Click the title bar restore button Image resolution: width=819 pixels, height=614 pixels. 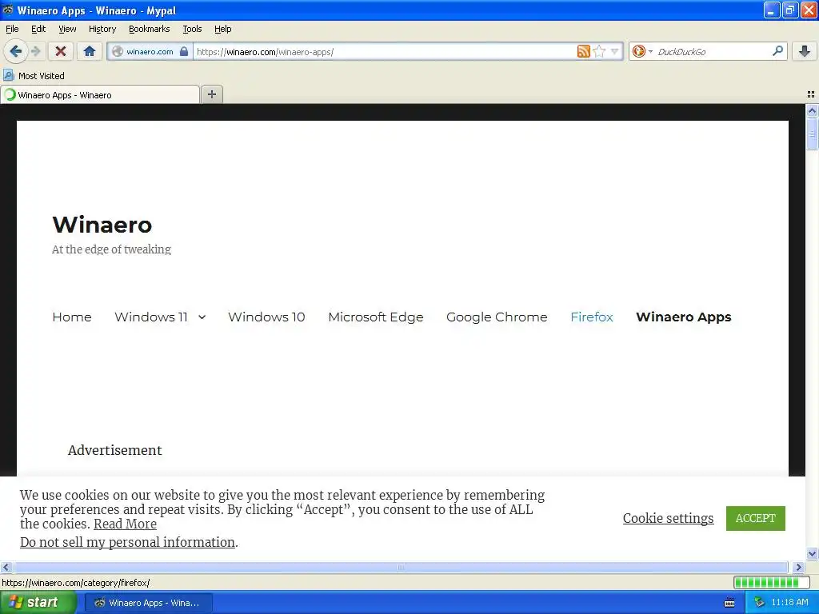[x=789, y=10]
